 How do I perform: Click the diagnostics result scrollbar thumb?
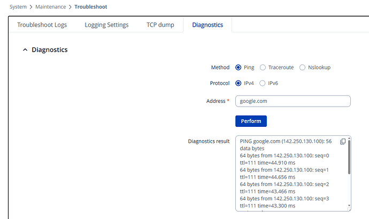(x=349, y=157)
